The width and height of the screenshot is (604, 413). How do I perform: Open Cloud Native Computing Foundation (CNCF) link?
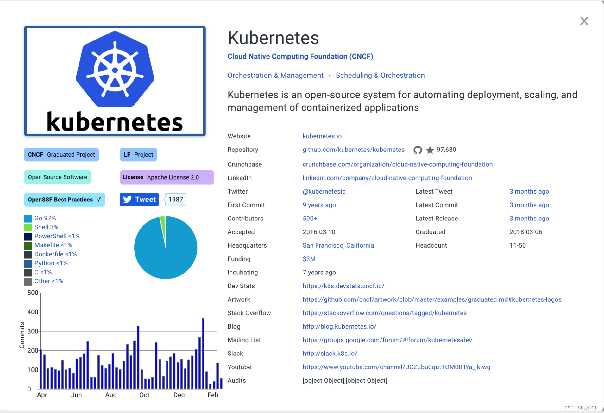coord(300,56)
